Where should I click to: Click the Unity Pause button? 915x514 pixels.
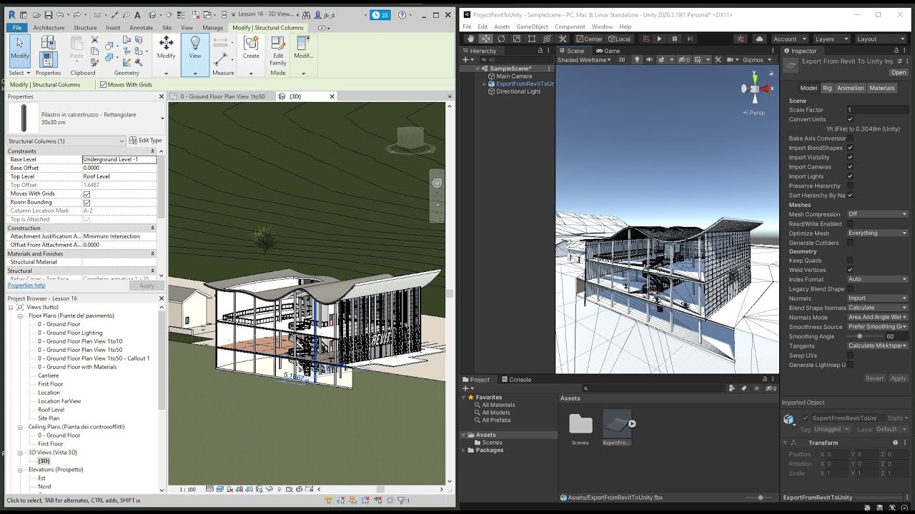pyautogui.click(x=674, y=39)
